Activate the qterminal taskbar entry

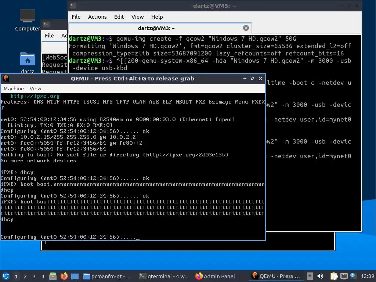tap(165, 276)
